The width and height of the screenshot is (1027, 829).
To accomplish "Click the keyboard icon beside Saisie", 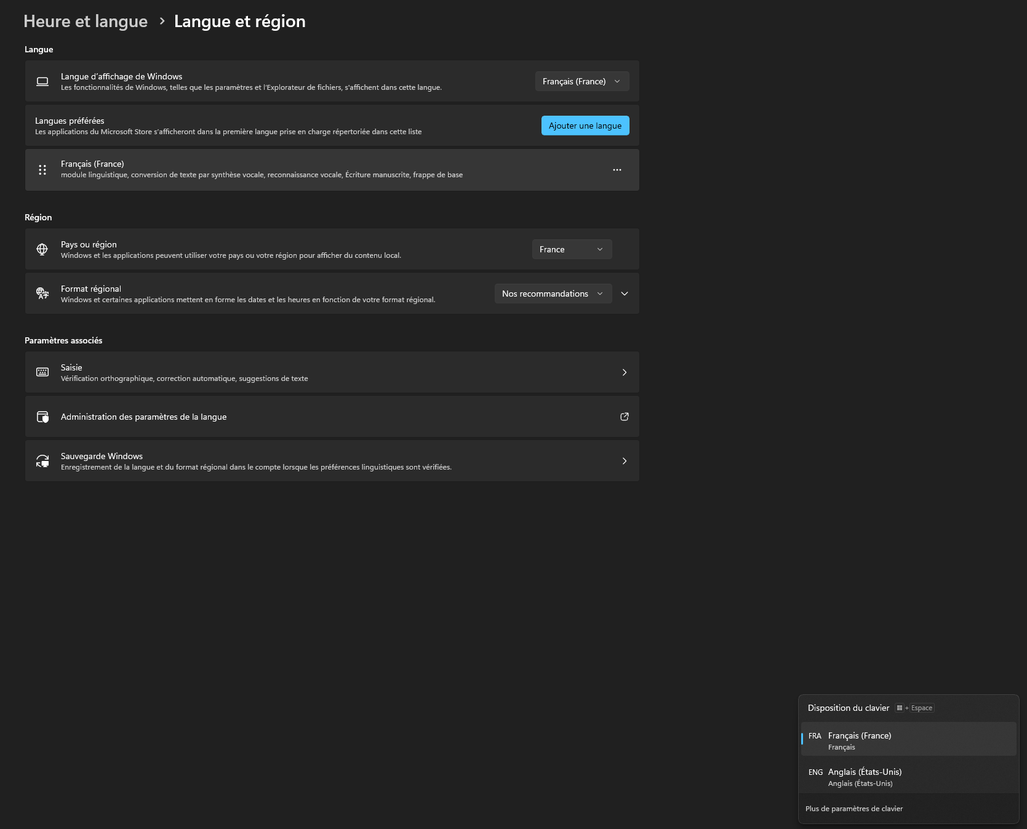I will (42, 372).
